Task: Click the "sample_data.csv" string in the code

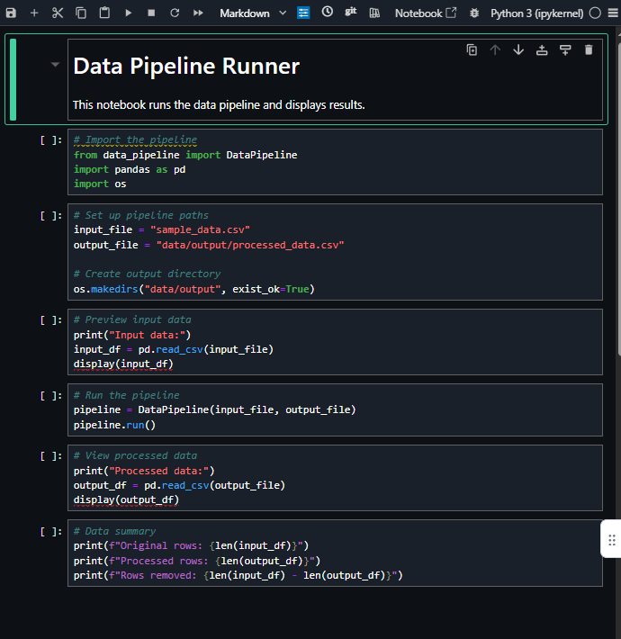Action: [200, 229]
